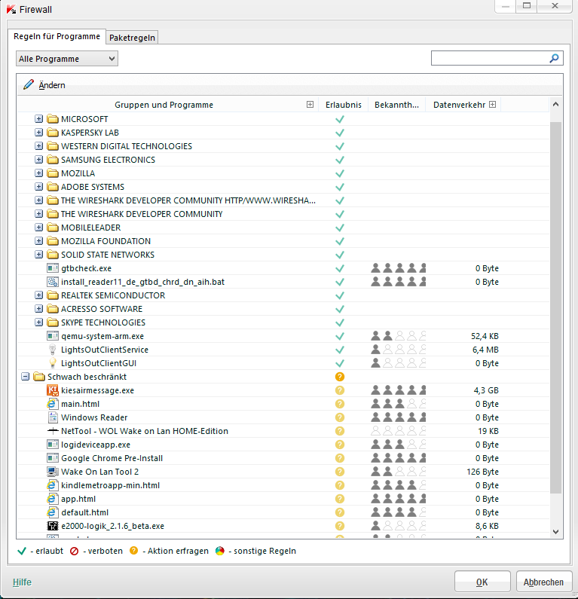The height and width of the screenshot is (599, 578).
Task: Click the Schwach beschränkt question mark permission icon
Action: [x=340, y=377]
